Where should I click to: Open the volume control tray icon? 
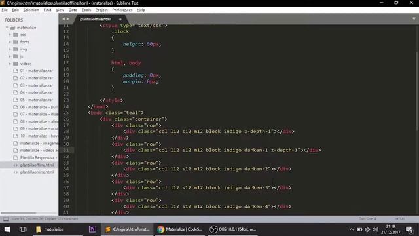(x=375, y=229)
